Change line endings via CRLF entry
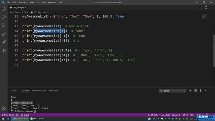This screenshot has height=121, width=215. tap(192, 115)
